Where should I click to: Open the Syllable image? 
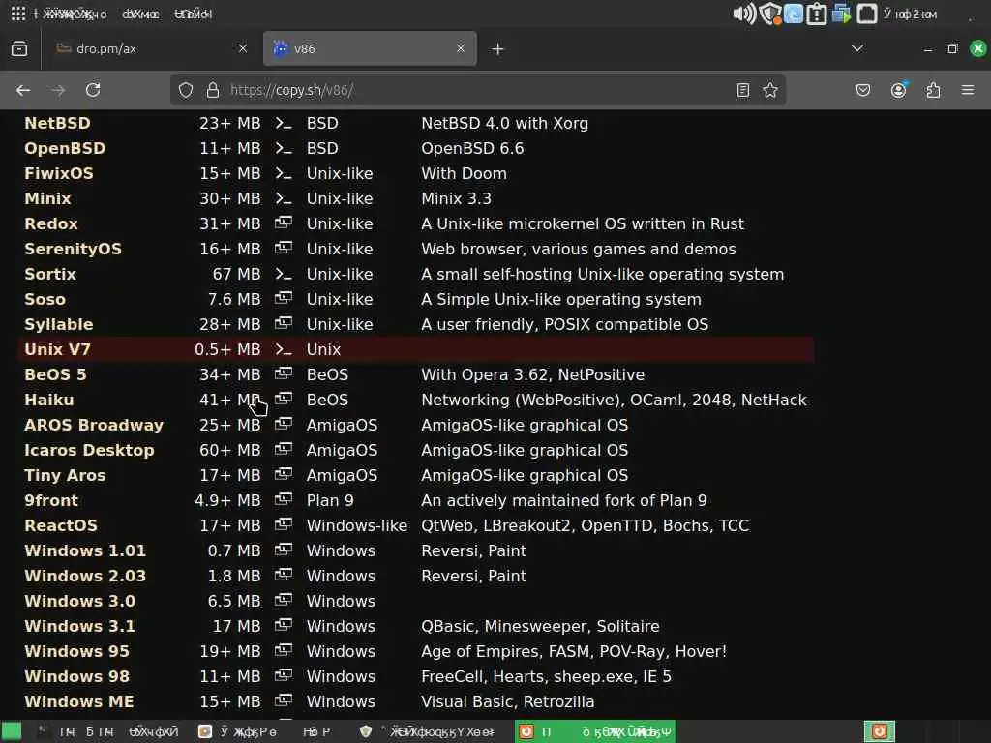coord(59,325)
